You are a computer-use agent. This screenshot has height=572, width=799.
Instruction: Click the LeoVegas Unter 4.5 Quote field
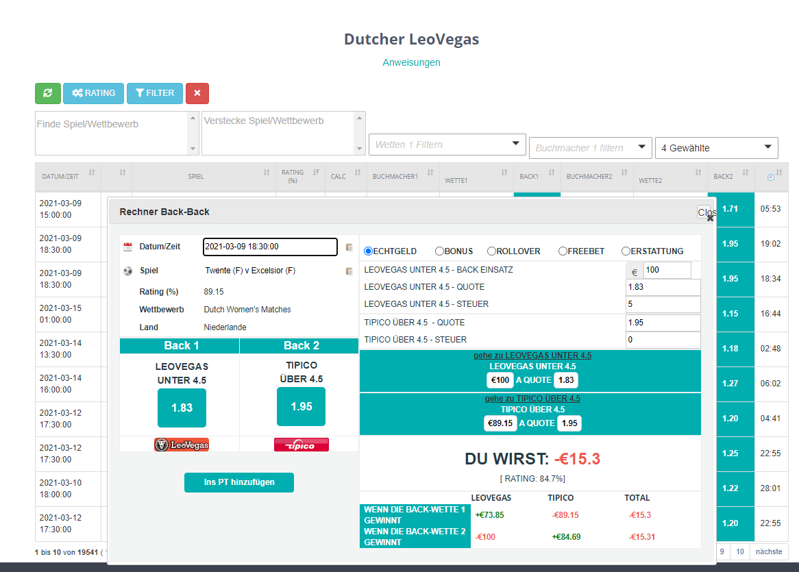pos(663,287)
